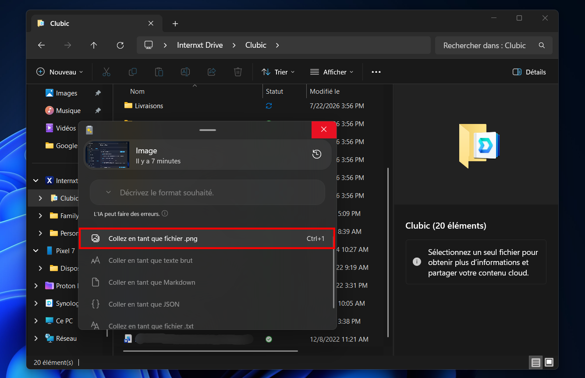Refresh the current folder view
Screen dimensions: 585x378
coord(120,45)
